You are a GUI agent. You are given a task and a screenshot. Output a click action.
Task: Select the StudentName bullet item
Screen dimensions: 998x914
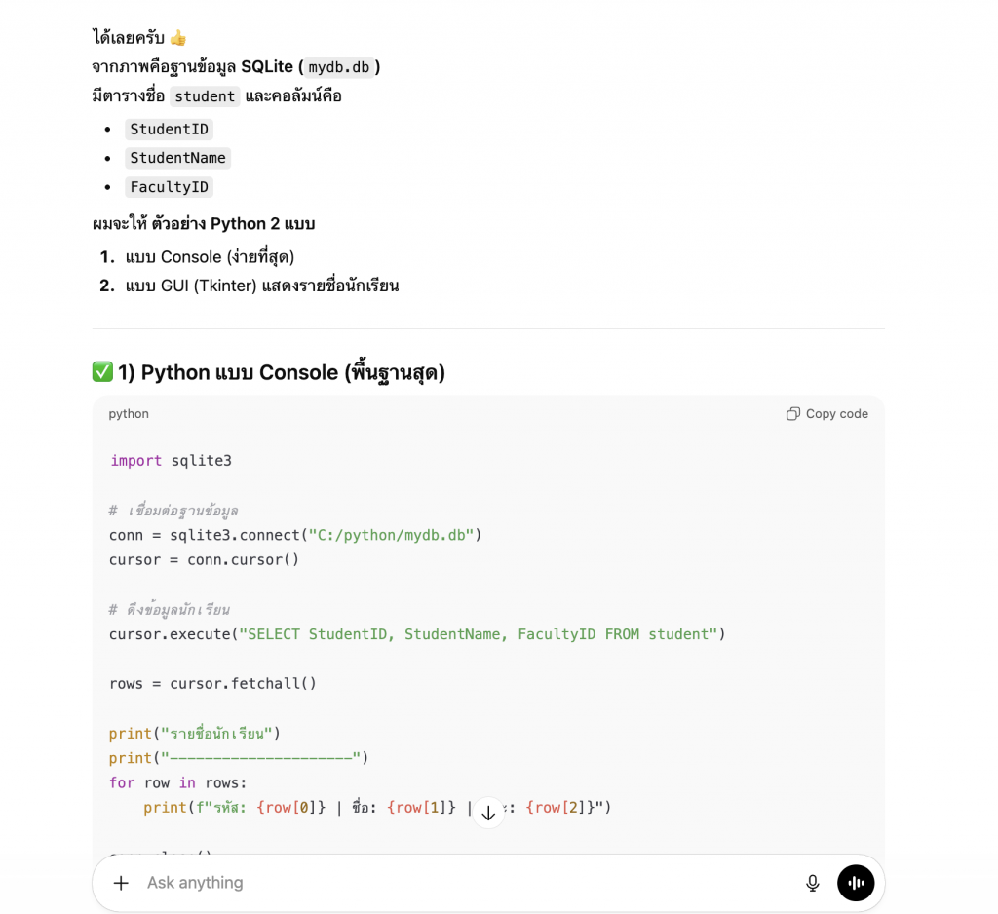177,158
